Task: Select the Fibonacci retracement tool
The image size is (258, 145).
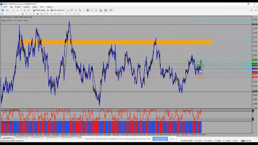Action: click(27, 14)
